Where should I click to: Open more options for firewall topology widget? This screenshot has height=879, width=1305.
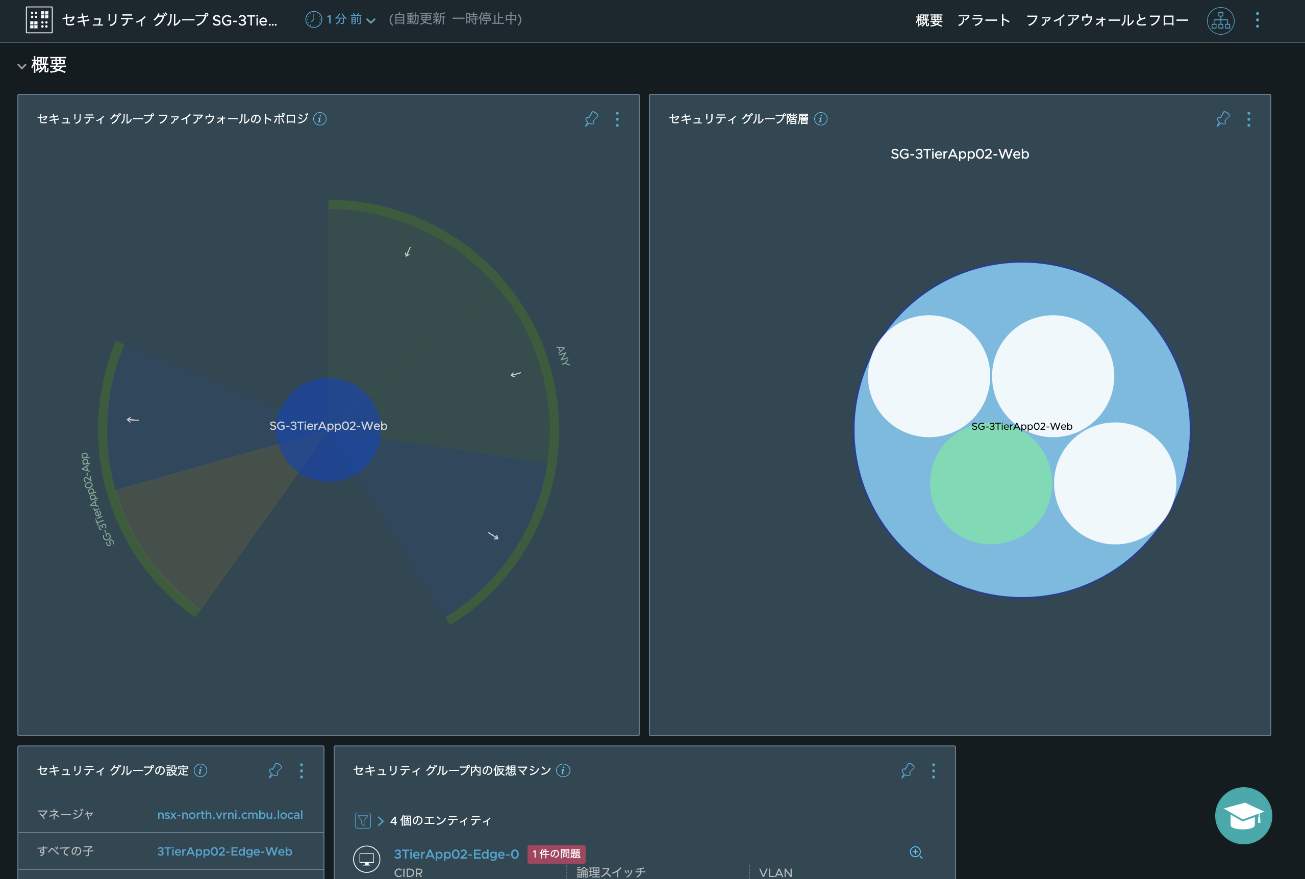[x=617, y=119]
